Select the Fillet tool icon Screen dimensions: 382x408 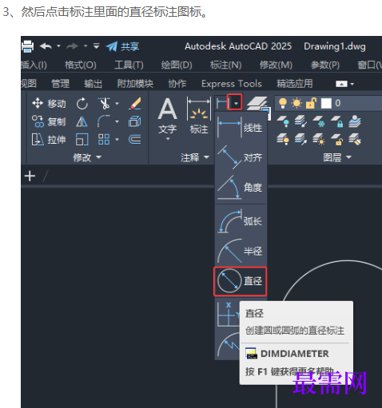[x=104, y=121]
